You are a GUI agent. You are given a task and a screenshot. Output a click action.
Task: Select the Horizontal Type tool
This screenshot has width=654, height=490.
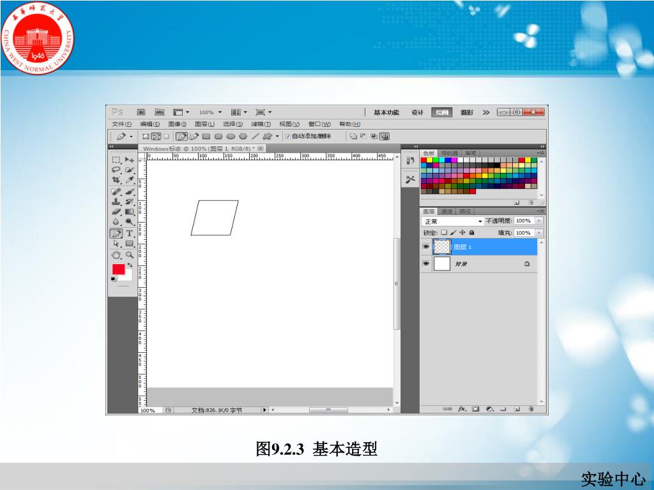coord(129,234)
